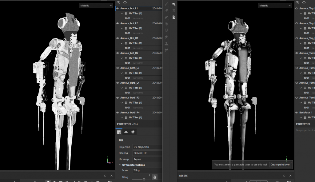Select the Clone stamp tool

pyautogui.click(x=166, y=43)
